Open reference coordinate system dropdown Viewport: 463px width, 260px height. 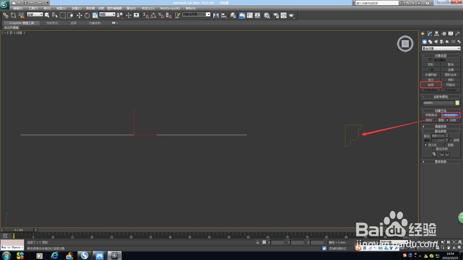pyautogui.click(x=107, y=14)
